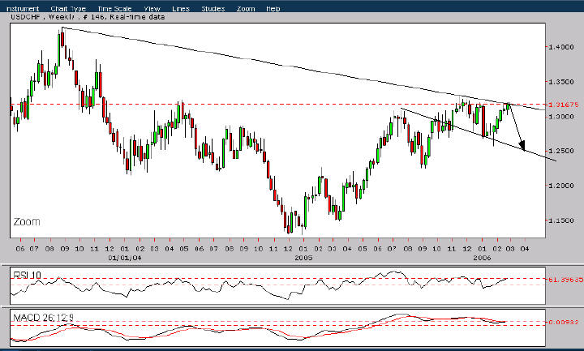
Task: Click the 06 month label at axis start
Action: (x=20, y=248)
